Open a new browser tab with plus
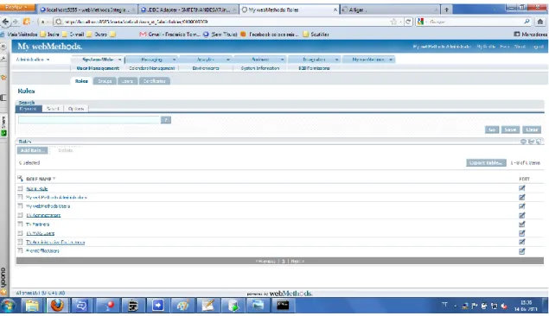 (x=446, y=9)
